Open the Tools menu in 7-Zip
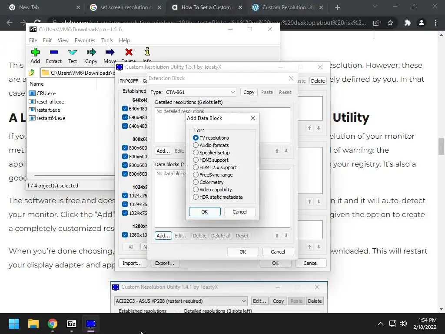The height and width of the screenshot is (334, 445). coord(107,40)
